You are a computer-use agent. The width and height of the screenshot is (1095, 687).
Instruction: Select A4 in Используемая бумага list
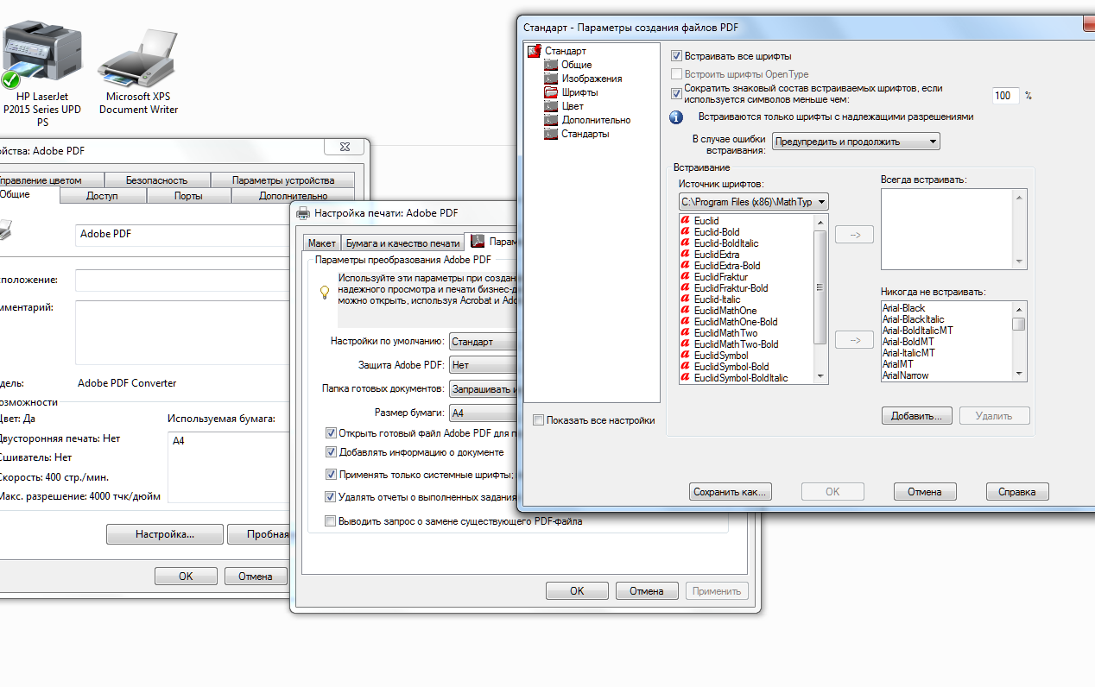pyautogui.click(x=179, y=441)
